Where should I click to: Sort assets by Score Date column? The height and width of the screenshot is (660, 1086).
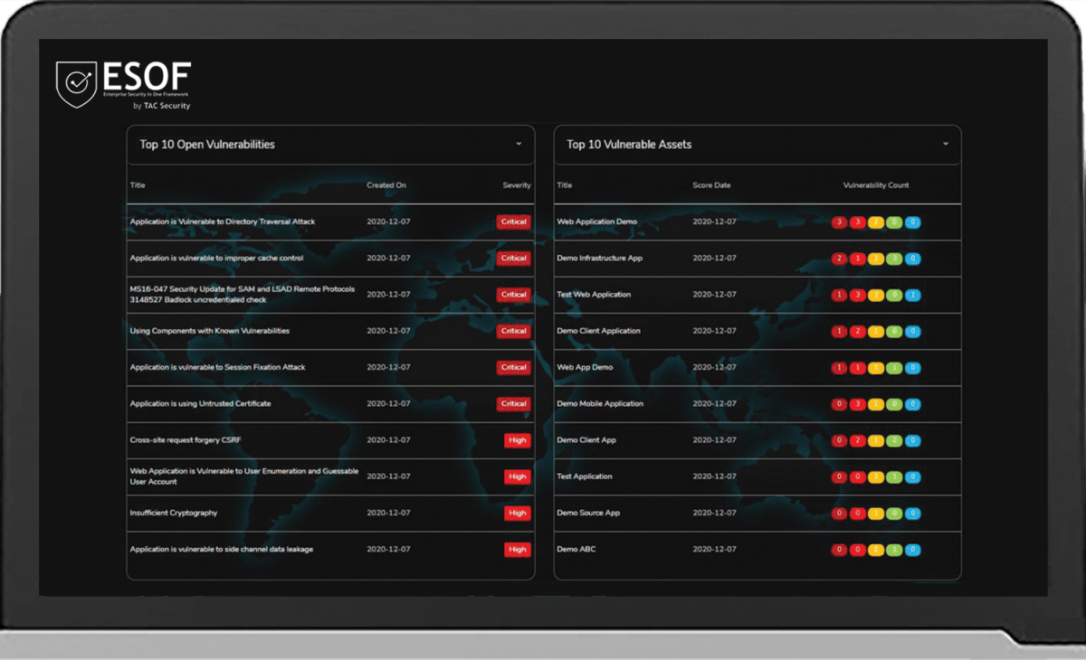coord(711,185)
